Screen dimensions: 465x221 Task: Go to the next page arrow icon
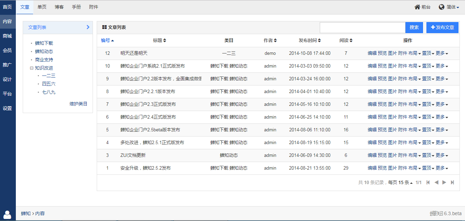(444, 182)
